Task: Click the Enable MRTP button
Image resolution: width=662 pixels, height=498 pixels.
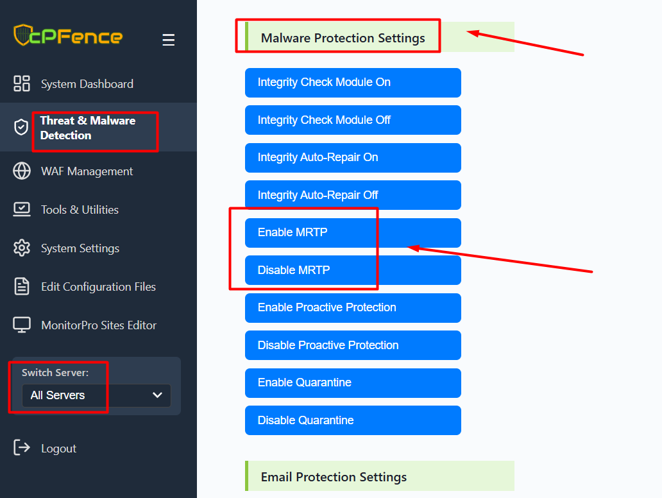Action: tap(353, 232)
